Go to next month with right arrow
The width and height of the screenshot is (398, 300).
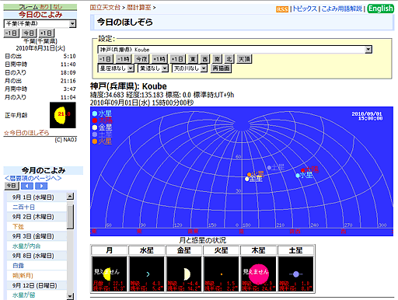click(41, 186)
